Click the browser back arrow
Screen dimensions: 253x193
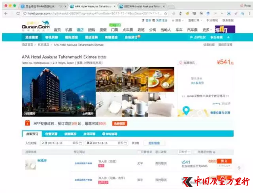6,13
